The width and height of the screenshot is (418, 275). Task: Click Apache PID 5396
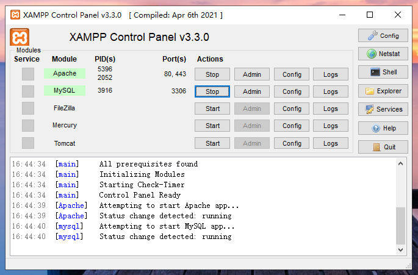(x=105, y=69)
